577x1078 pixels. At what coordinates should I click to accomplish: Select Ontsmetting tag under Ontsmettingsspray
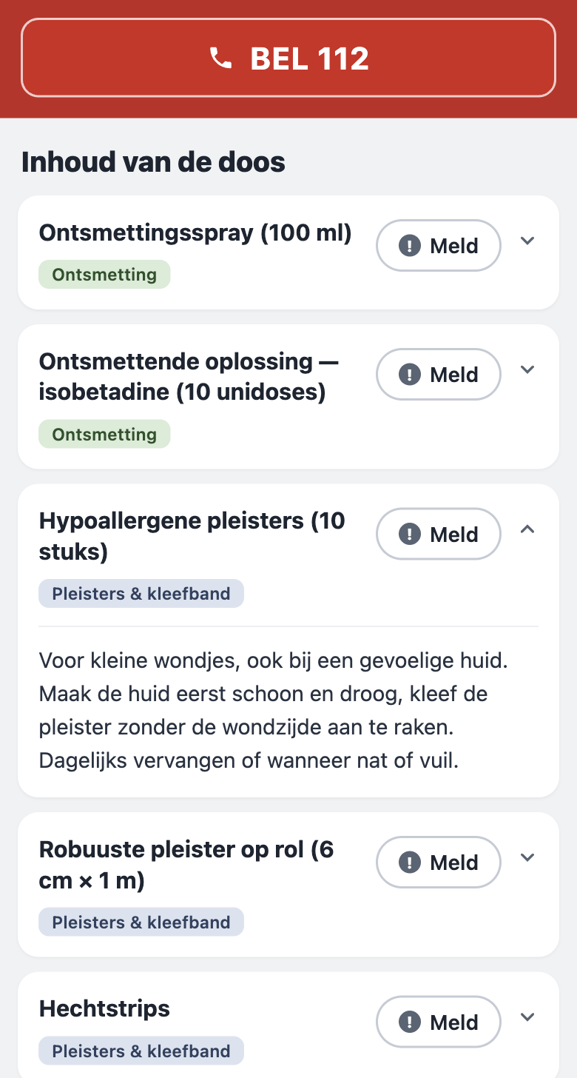pos(104,275)
